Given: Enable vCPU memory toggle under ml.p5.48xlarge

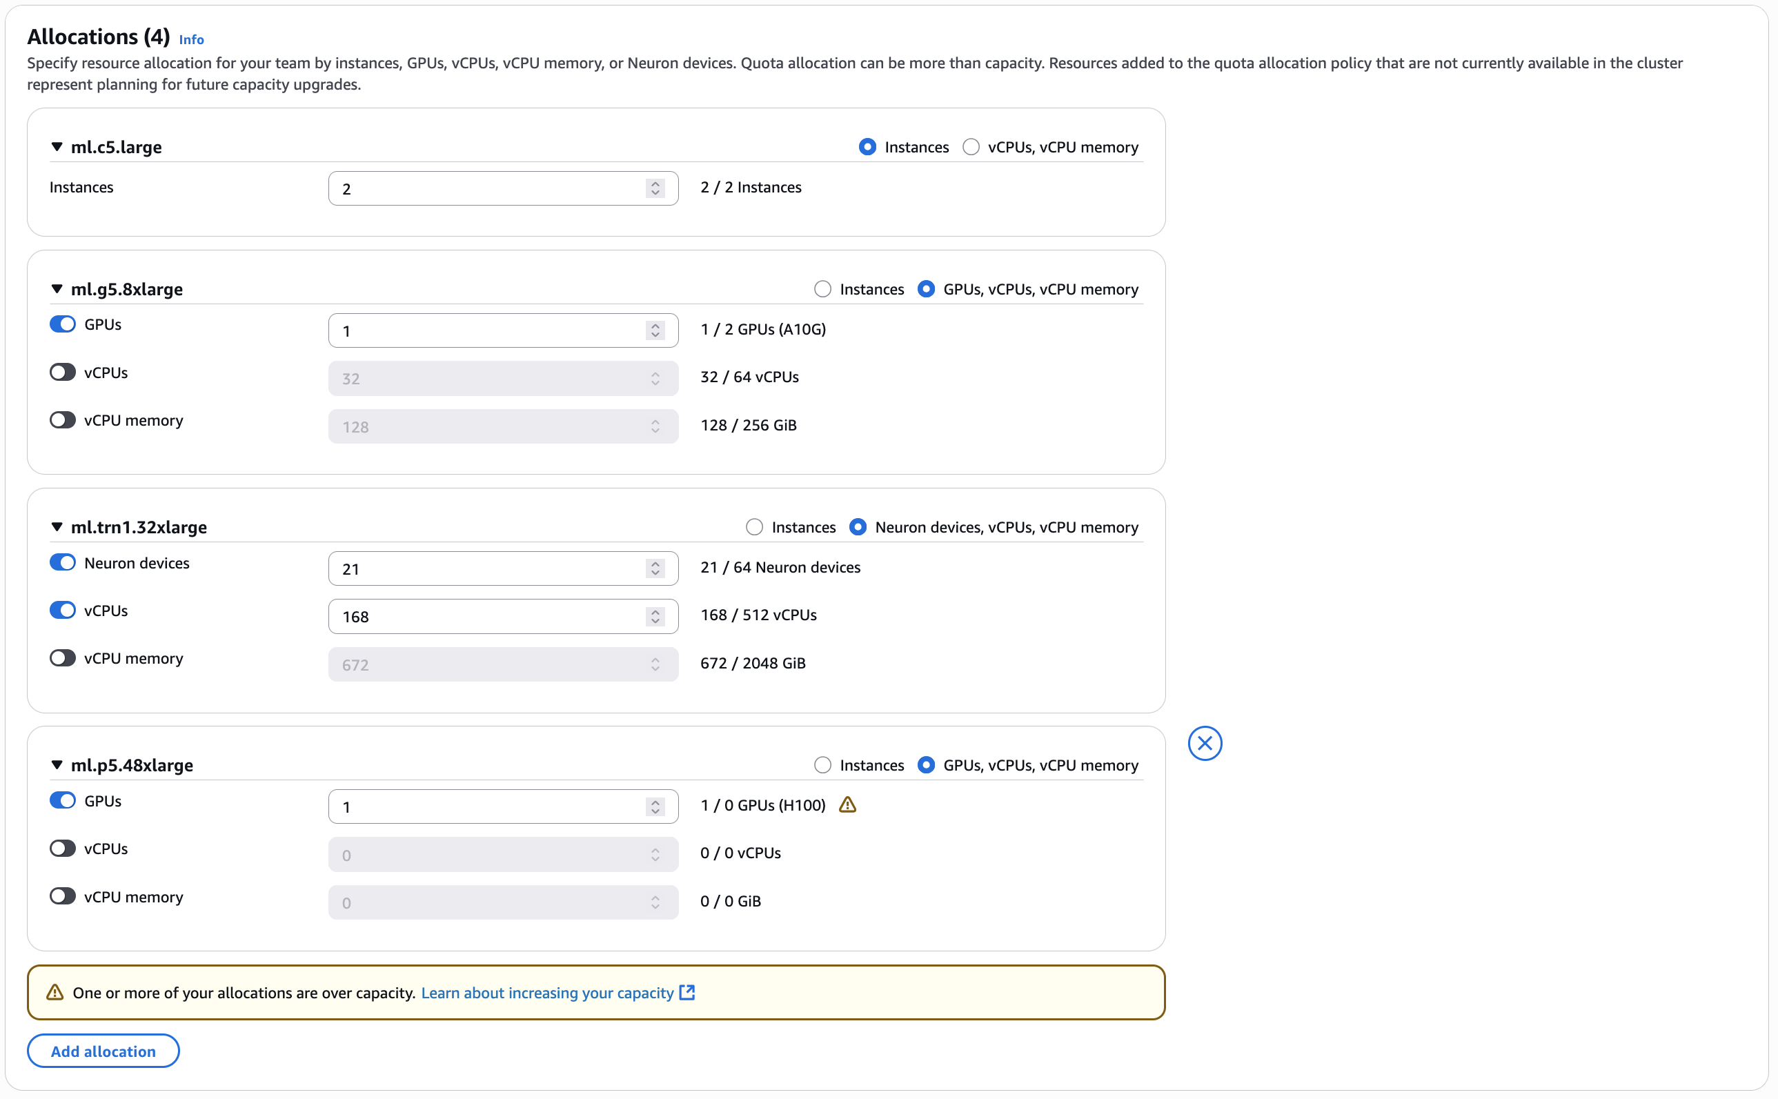Looking at the screenshot, I should click(63, 896).
